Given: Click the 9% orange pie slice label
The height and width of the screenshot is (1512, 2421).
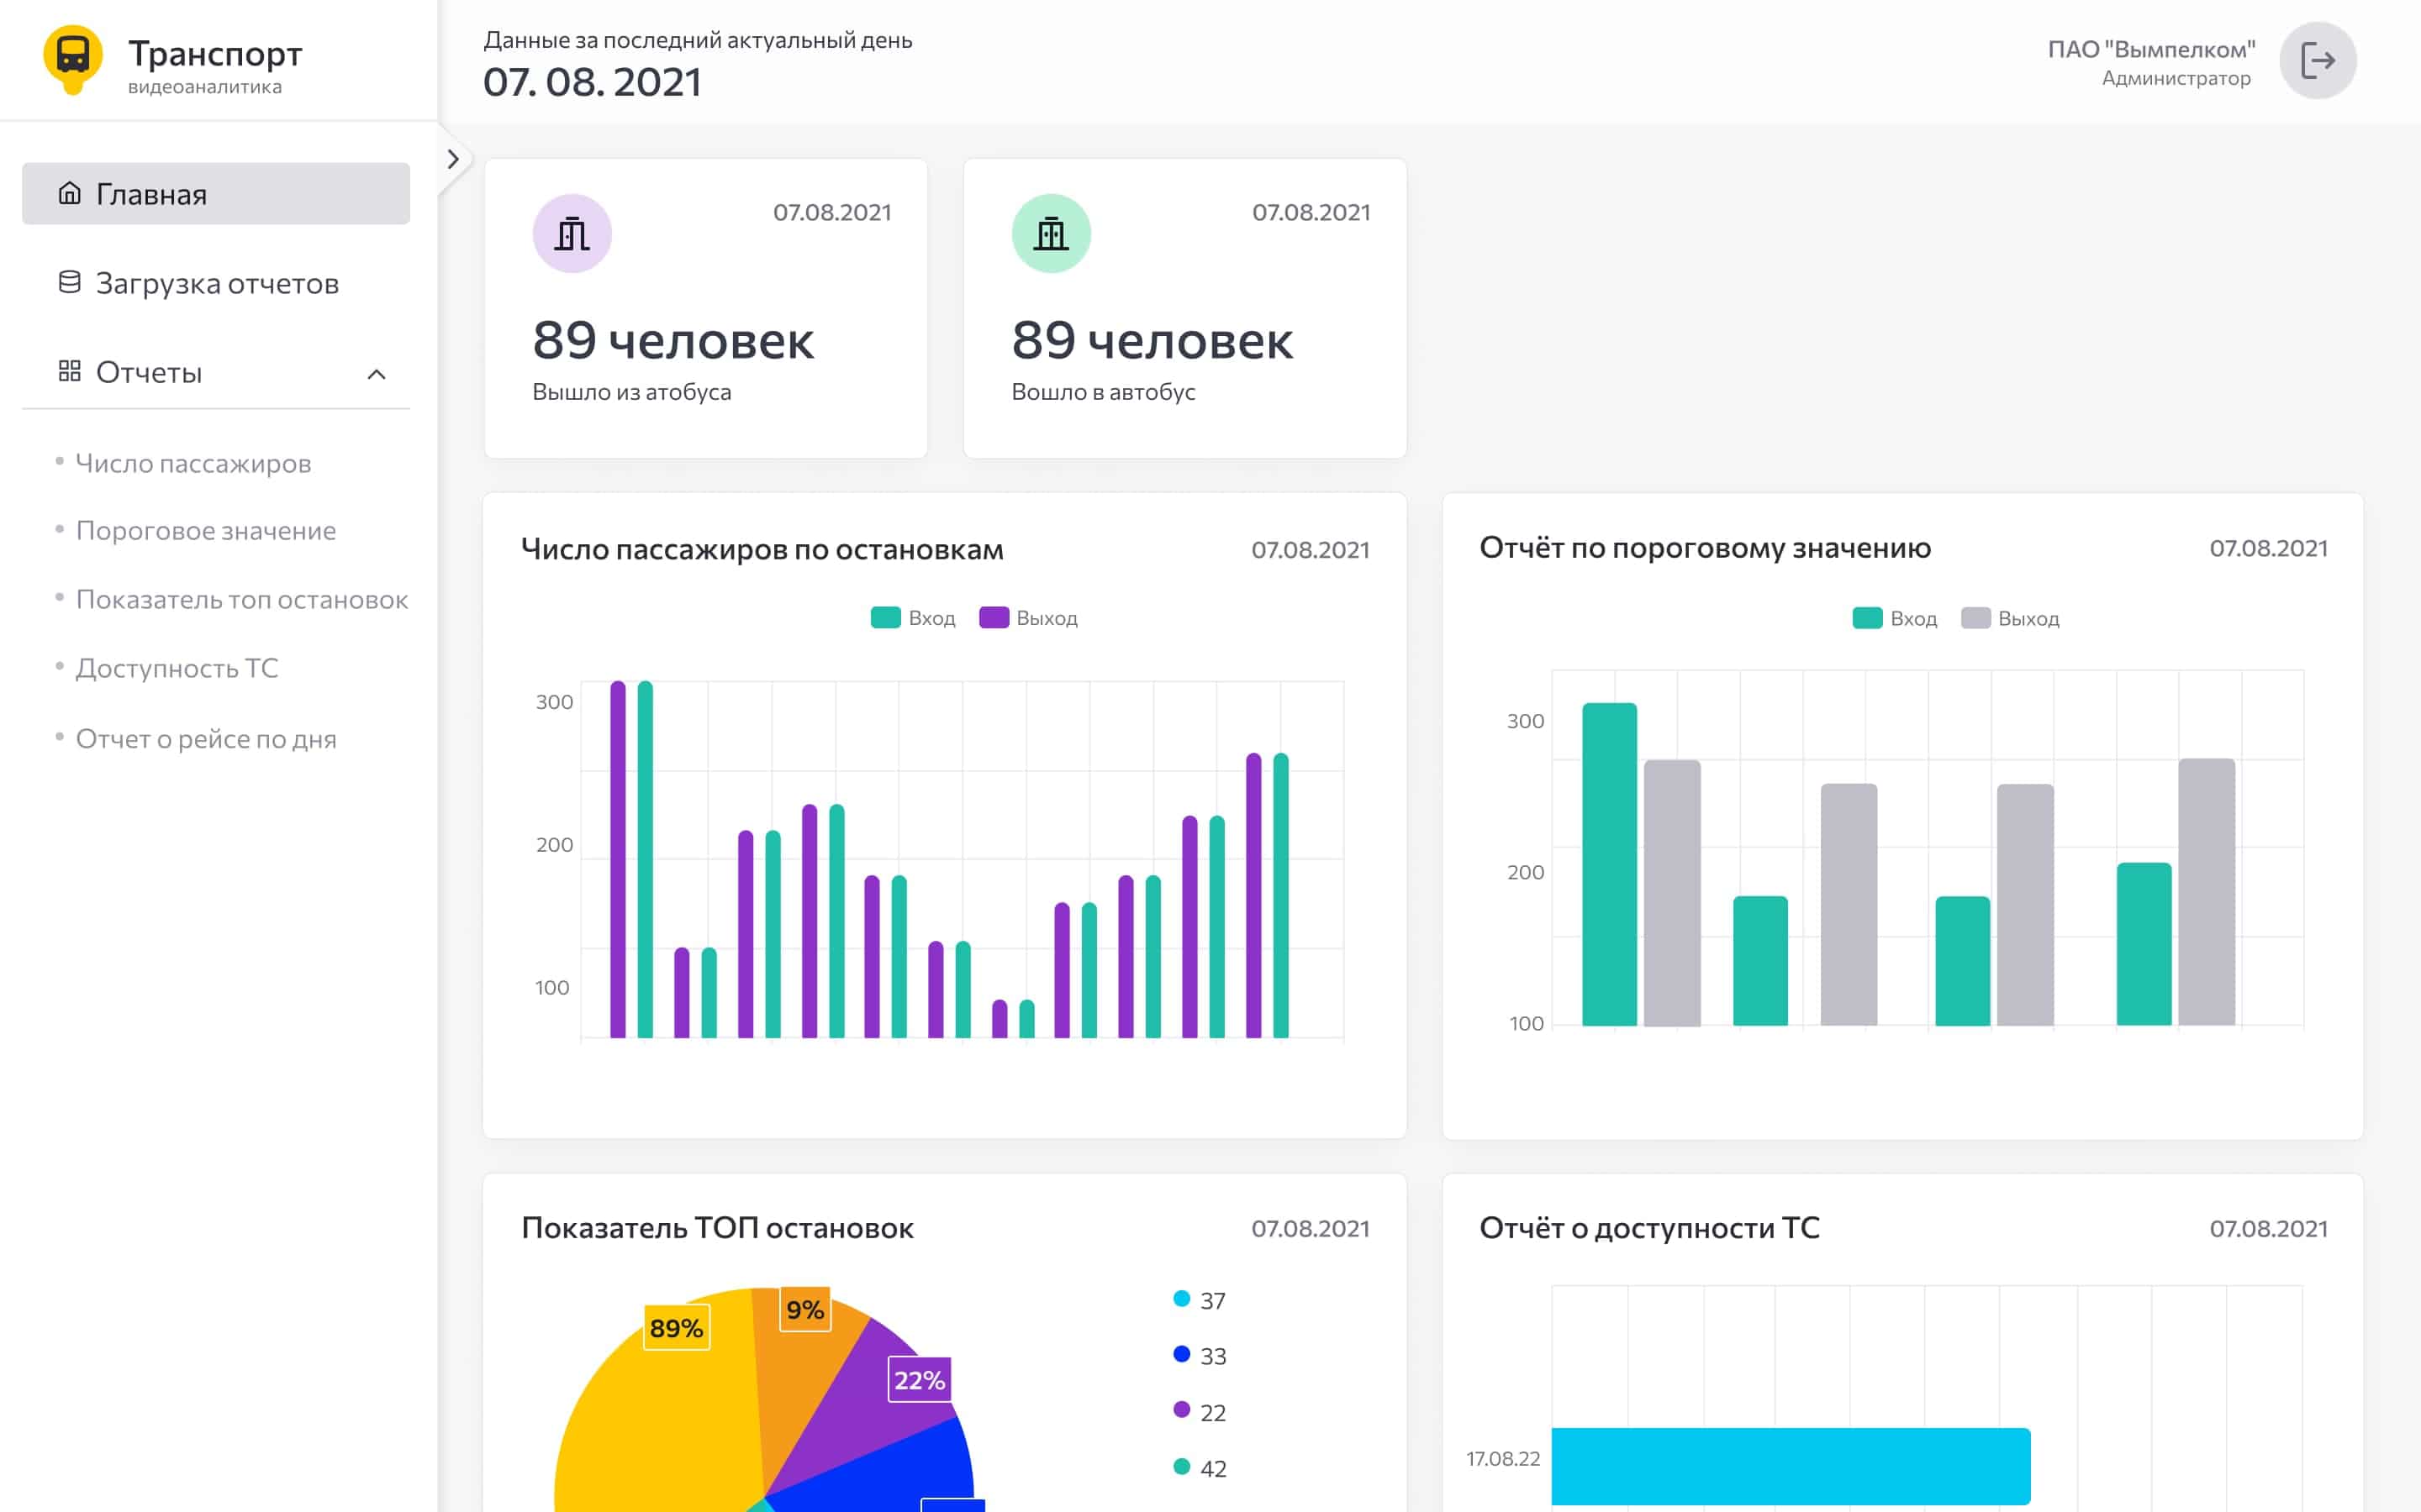Looking at the screenshot, I should click(x=805, y=1309).
